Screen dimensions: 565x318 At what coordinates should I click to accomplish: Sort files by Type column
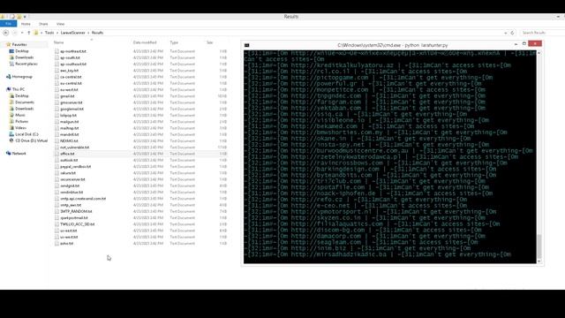pos(174,42)
